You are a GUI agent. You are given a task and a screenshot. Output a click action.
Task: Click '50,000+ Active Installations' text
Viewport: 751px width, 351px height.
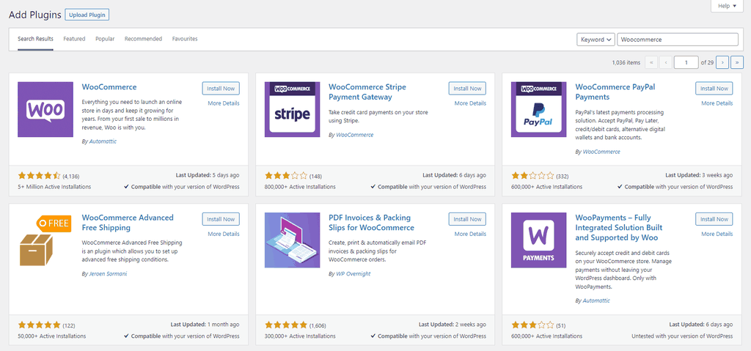tap(52, 336)
